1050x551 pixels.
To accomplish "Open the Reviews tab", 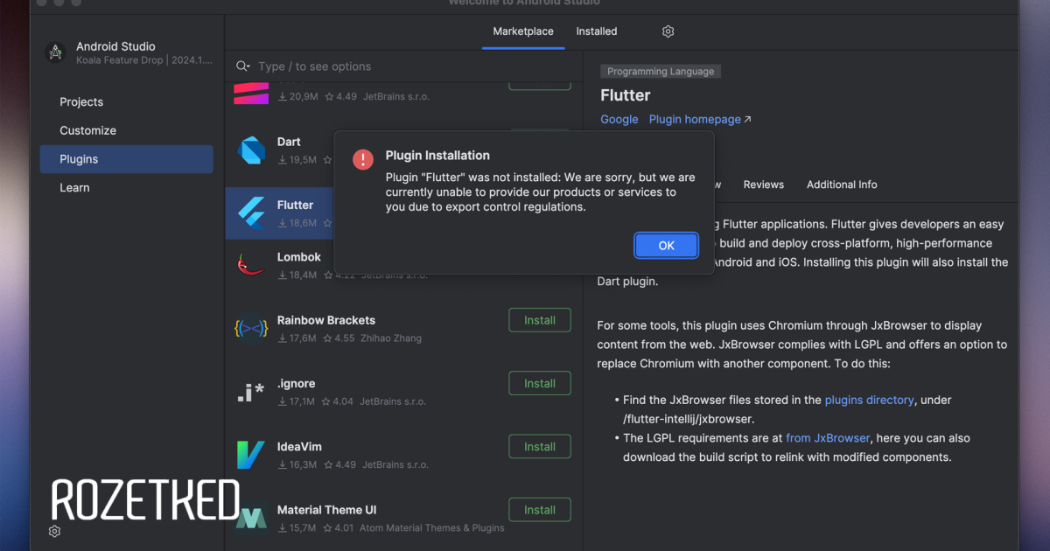I will pos(764,185).
